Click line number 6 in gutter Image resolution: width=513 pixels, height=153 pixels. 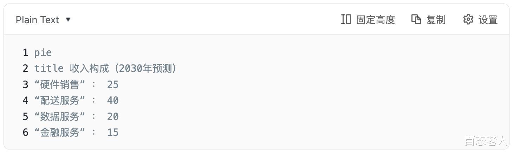point(25,133)
